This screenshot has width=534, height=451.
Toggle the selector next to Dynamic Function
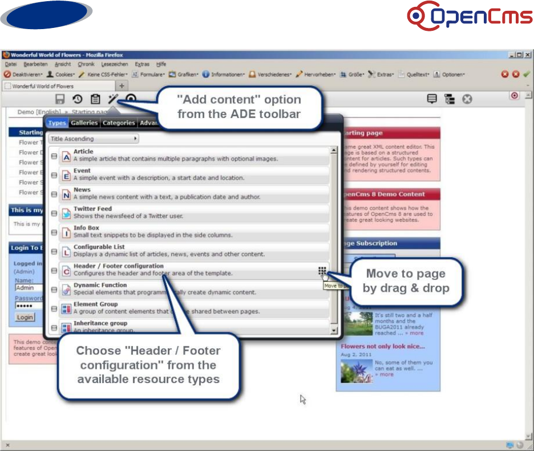coord(54,290)
